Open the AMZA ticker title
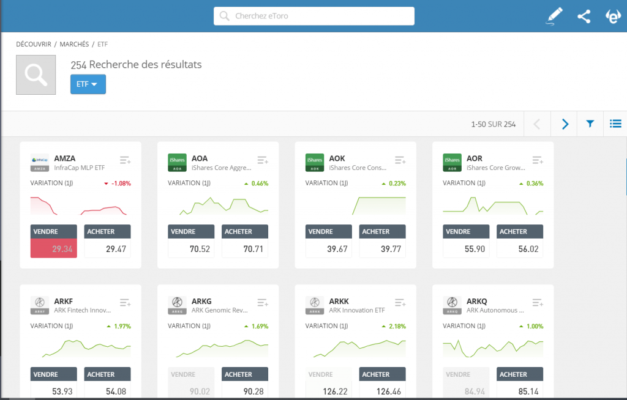 point(65,158)
